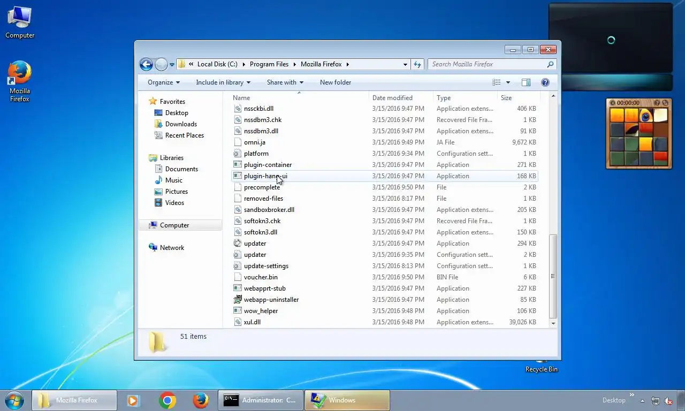Go back with the Explorer Back arrow
The image size is (685, 411).
point(146,64)
